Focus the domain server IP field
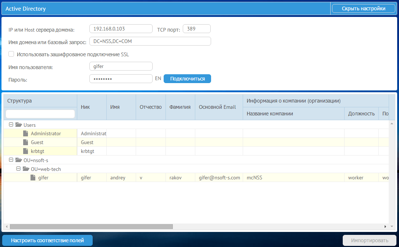 tap(121, 29)
